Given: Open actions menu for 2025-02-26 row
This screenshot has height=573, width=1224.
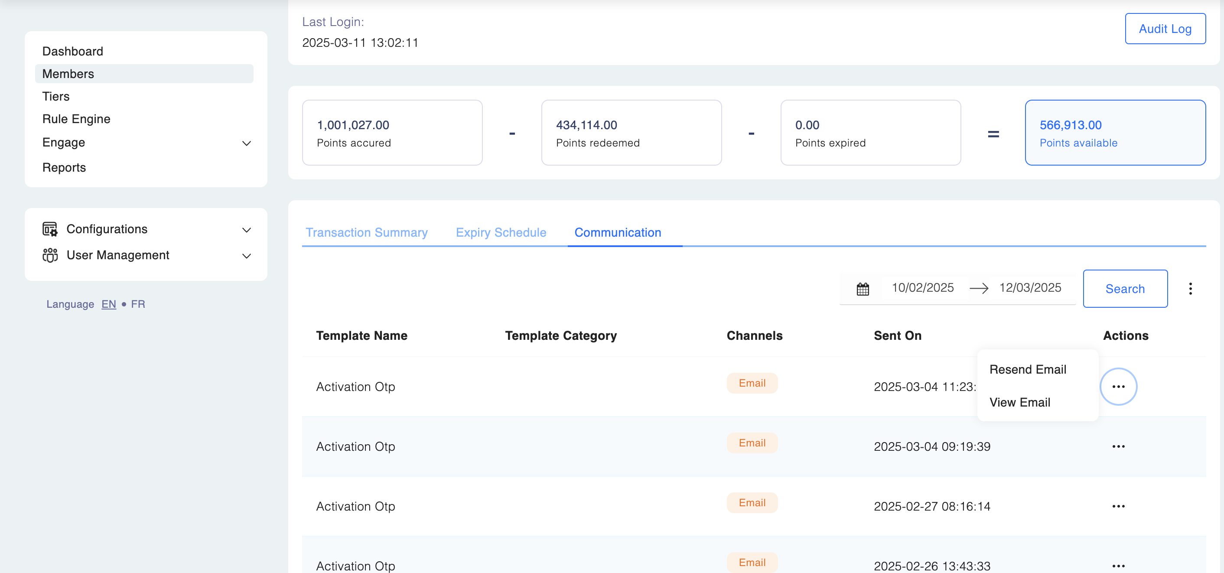Looking at the screenshot, I should 1118,565.
